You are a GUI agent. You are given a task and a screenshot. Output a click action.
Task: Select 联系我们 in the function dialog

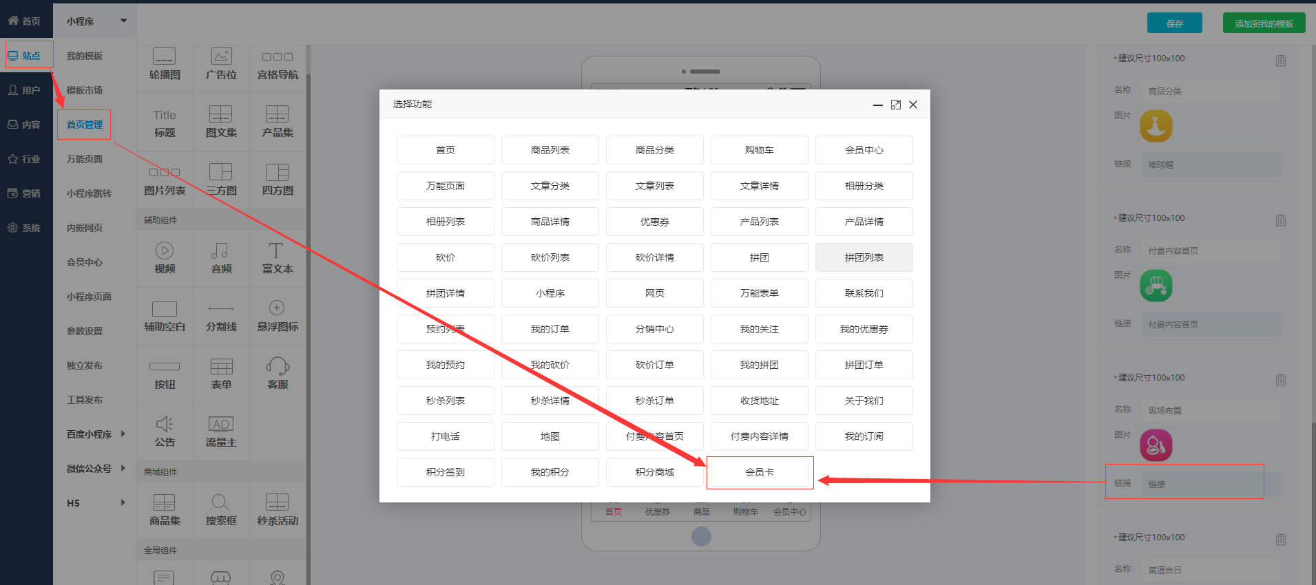pyautogui.click(x=864, y=293)
